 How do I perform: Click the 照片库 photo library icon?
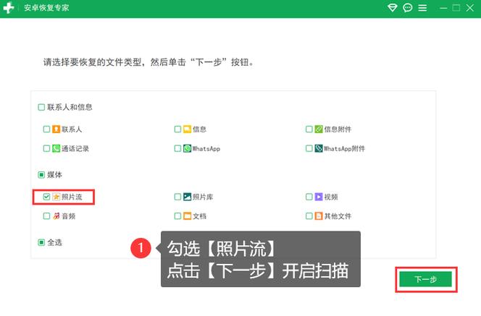point(187,197)
